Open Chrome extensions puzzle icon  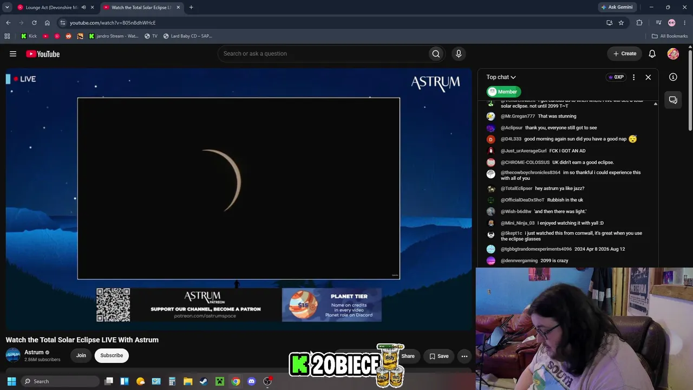[x=639, y=23]
